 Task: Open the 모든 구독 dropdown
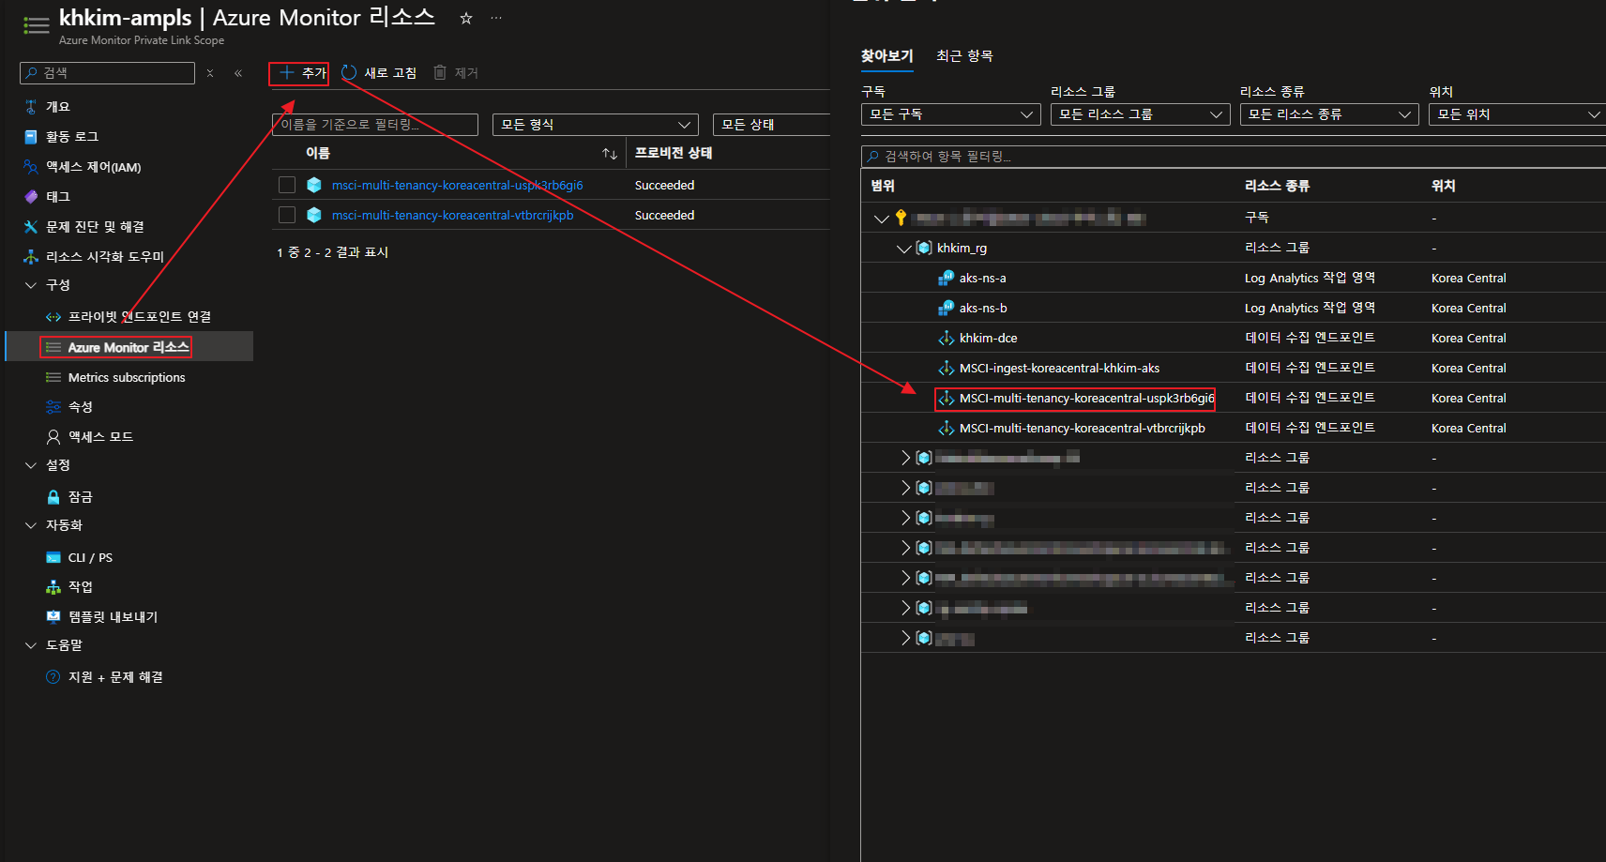click(x=951, y=114)
